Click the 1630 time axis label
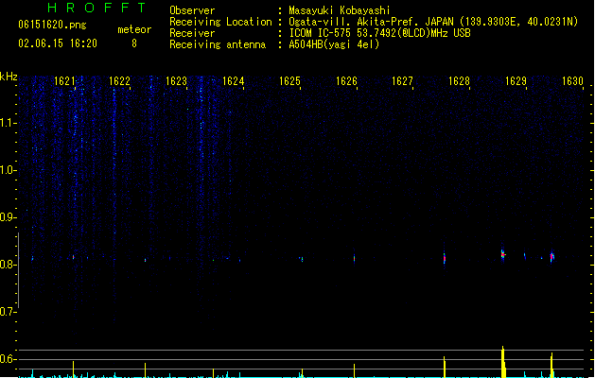 [x=572, y=81]
